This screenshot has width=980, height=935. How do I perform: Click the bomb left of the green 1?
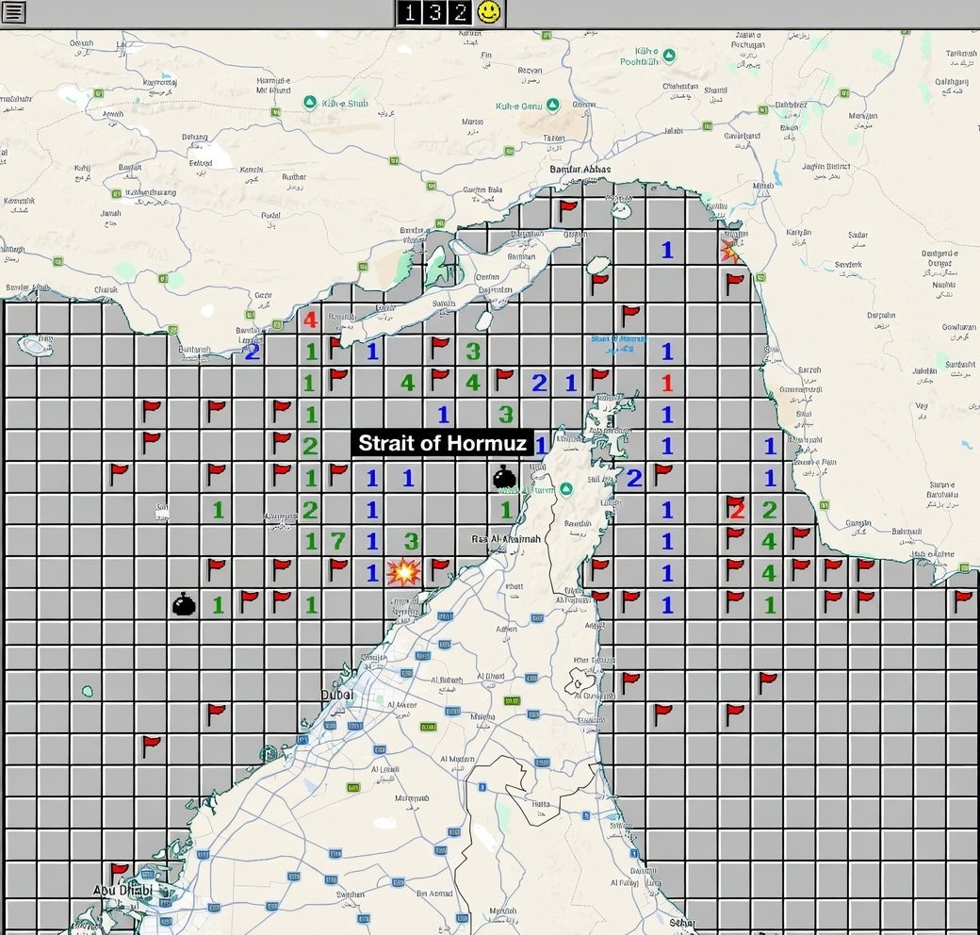tap(184, 604)
